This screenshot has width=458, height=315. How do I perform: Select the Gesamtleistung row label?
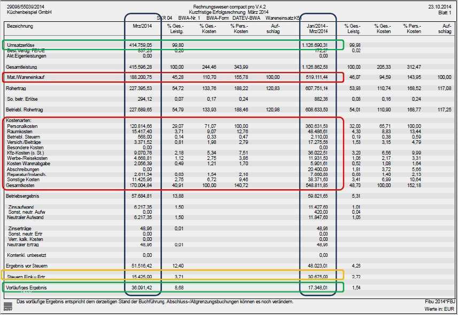click(x=22, y=67)
